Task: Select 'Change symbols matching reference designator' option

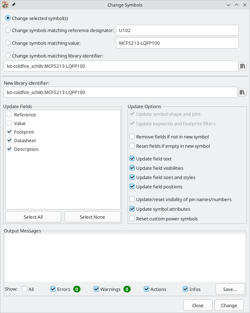Action: (x=8, y=30)
